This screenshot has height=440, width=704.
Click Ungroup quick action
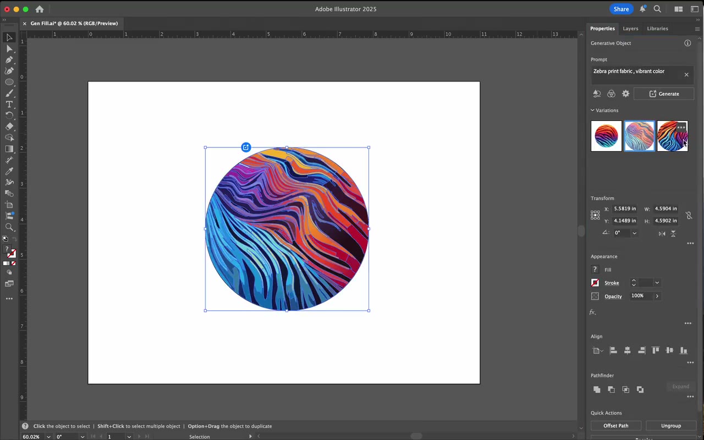(x=670, y=426)
